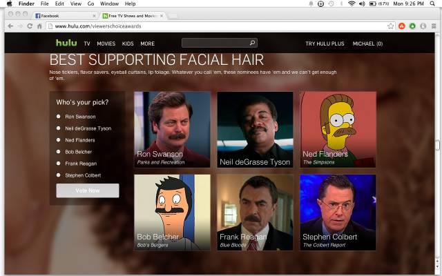Open the Edit menu
The height and width of the screenshot is (276, 442).
(x=59, y=3)
